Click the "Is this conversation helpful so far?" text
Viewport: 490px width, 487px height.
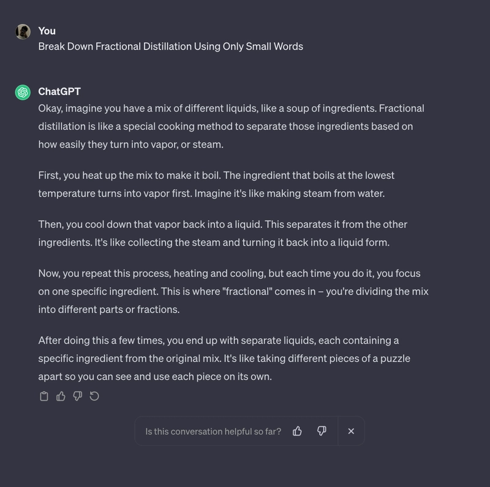point(213,431)
